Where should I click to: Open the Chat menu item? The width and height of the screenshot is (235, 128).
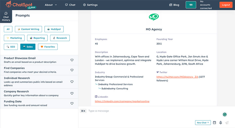pyautogui.click(x=70, y=5)
